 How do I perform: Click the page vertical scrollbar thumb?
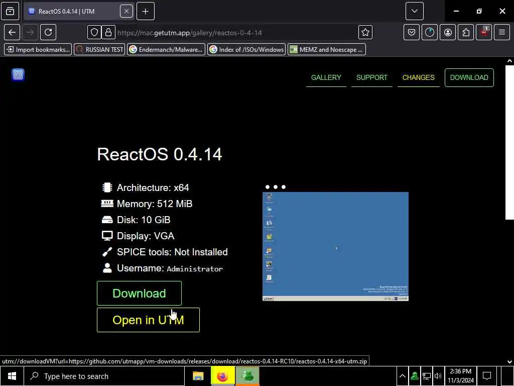[x=509, y=142]
